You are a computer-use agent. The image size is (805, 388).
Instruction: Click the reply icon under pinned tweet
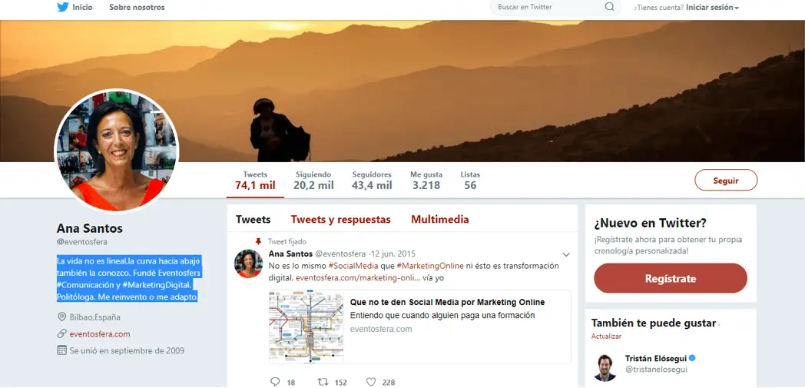(275, 381)
